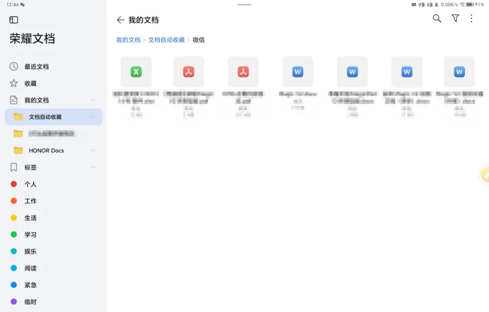Collapse the sidebar with the panel icon

click(14, 19)
